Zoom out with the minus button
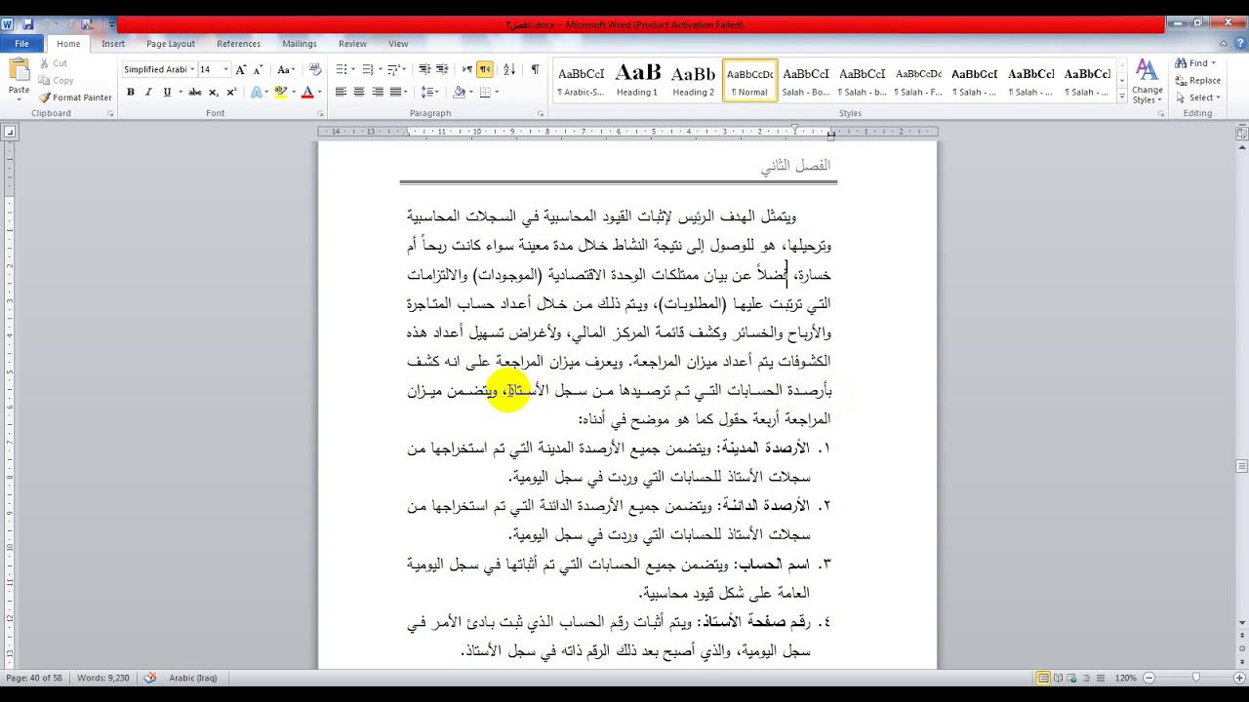Image resolution: width=1249 pixels, height=702 pixels. 1149,678
